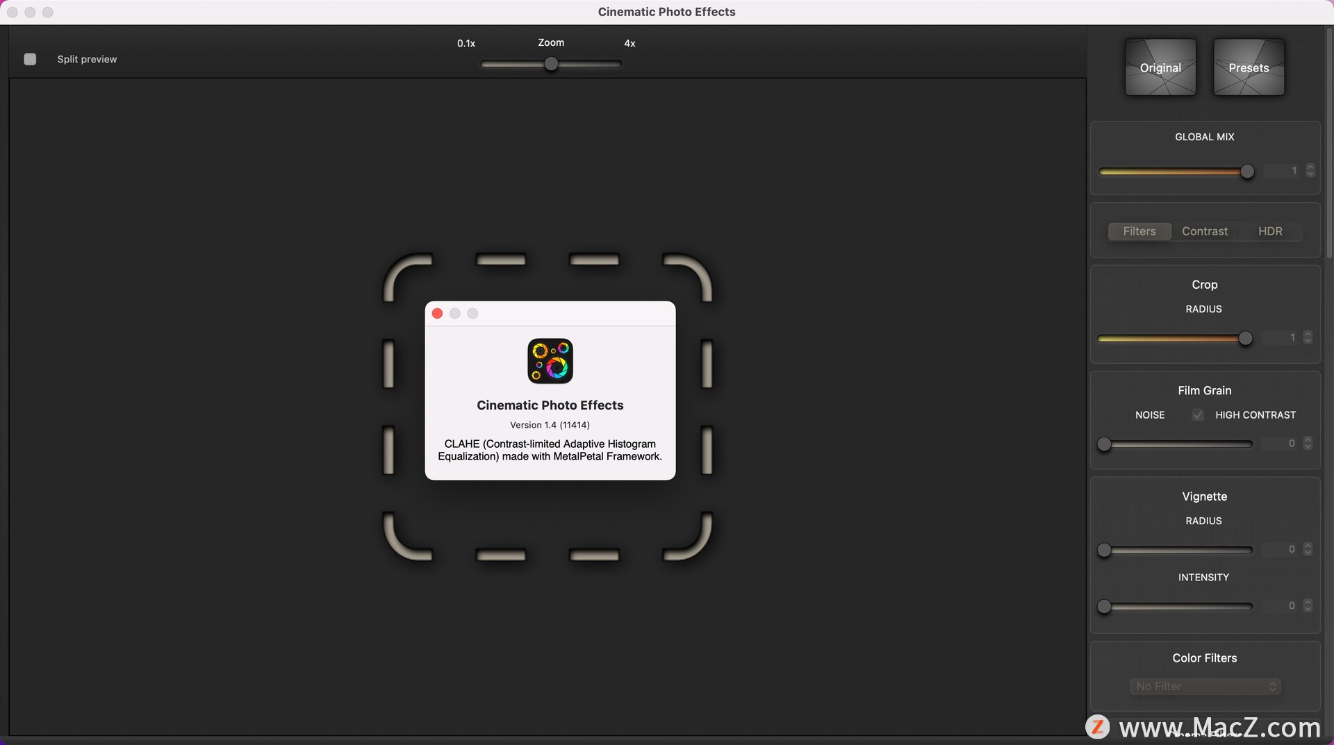1334x745 pixels.
Task: Click the Film Grain heading
Action: tap(1205, 390)
